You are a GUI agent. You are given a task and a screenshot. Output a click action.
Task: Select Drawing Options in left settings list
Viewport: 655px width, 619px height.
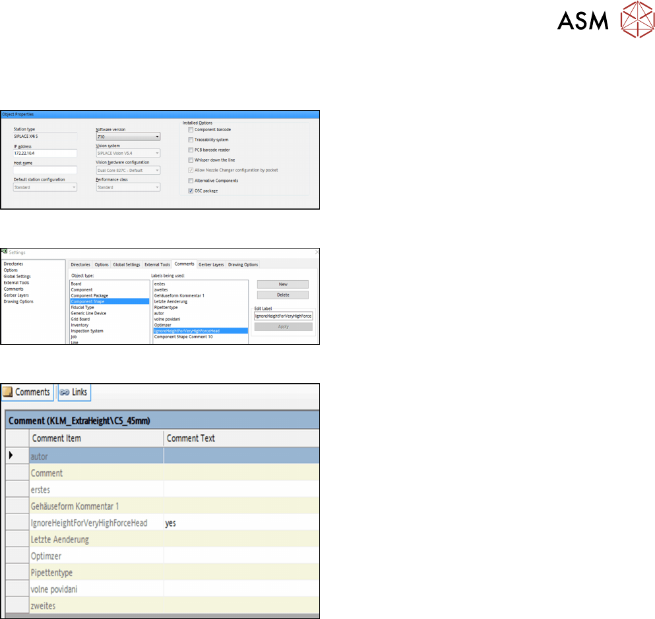(x=17, y=301)
